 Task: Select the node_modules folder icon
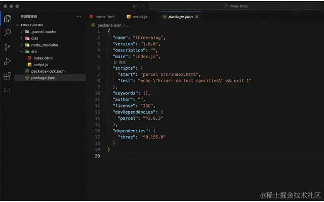pos(27,45)
